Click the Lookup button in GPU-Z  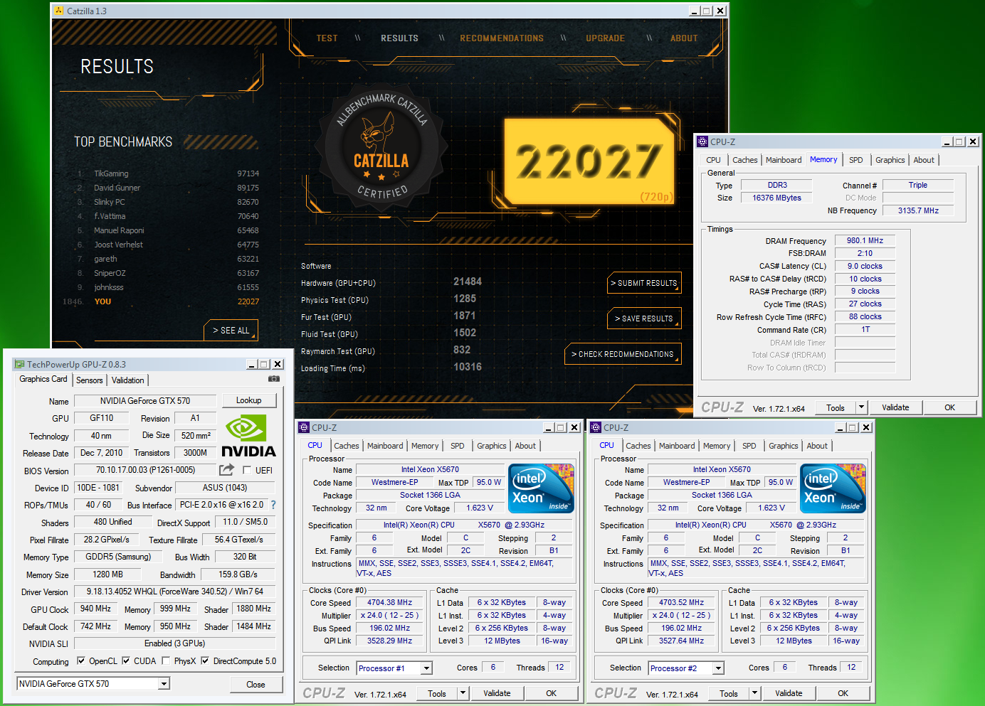tap(249, 400)
